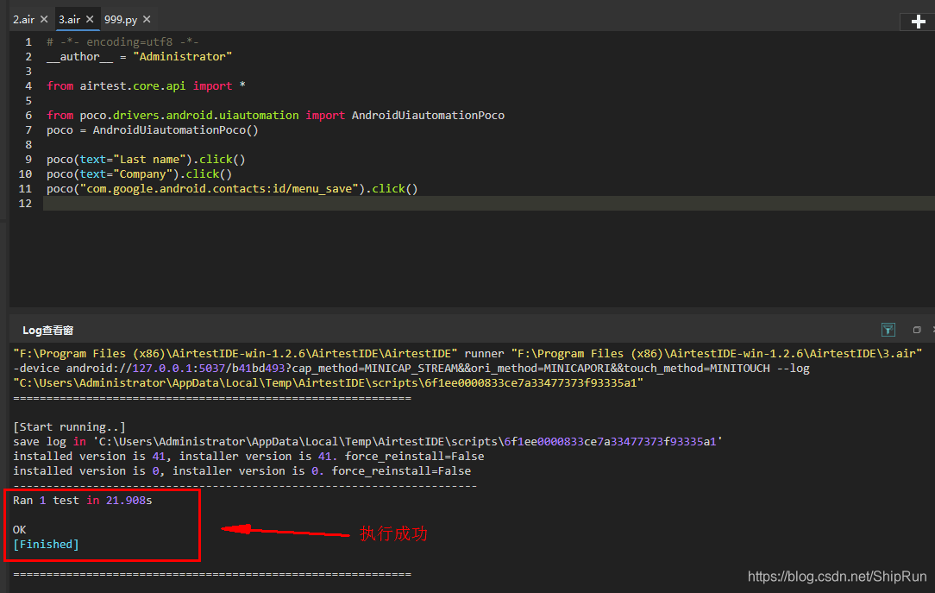Click the Ran 1 test log line
The width and height of the screenshot is (935, 593).
(83, 501)
